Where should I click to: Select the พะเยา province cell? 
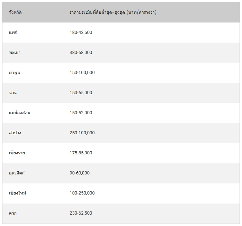coord(15,53)
